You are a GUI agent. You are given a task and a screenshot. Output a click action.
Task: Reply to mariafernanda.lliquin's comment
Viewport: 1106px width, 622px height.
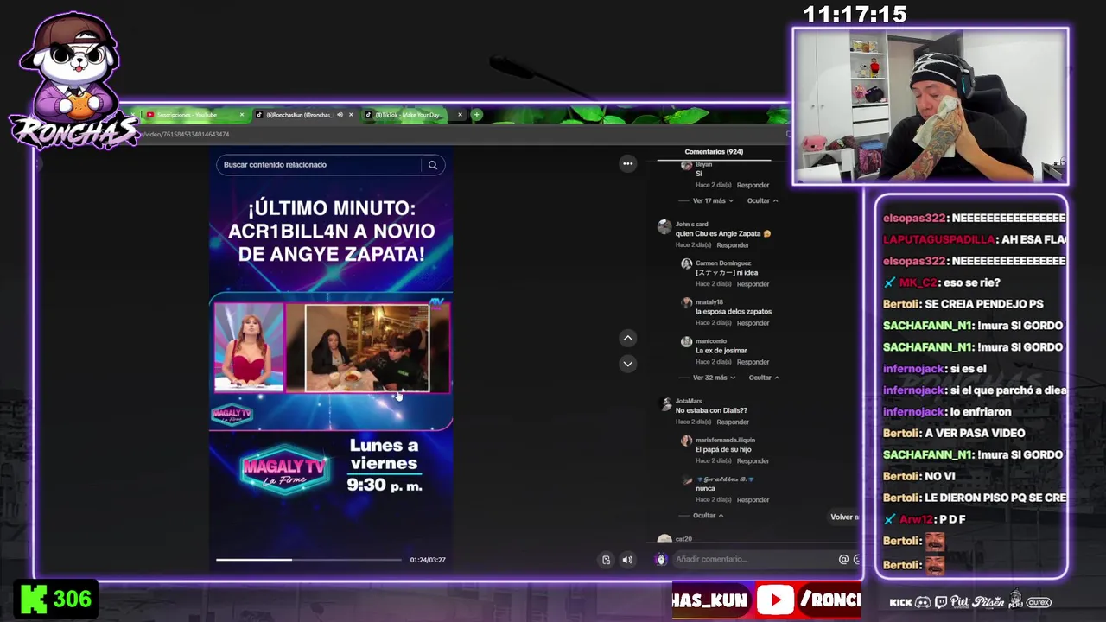753,461
